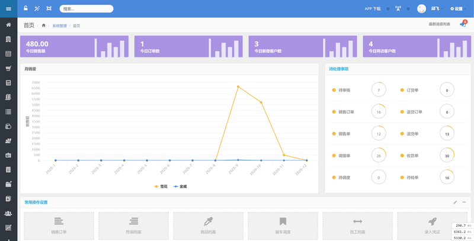Toggle 雪花 series in chart legend
Image resolution: width=474 pixels, height=241 pixels.
[161, 187]
